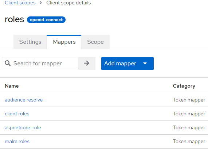This screenshot has width=208, height=161.
Task: Click the breadcrumb chevron separator
Action: [41, 3]
